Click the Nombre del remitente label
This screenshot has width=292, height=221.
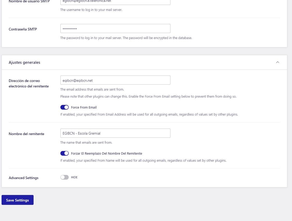[x=27, y=134]
